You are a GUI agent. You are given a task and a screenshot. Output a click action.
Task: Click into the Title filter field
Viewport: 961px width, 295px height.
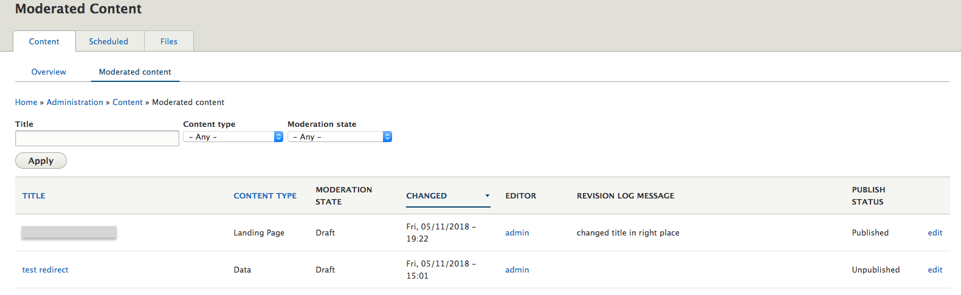click(97, 138)
